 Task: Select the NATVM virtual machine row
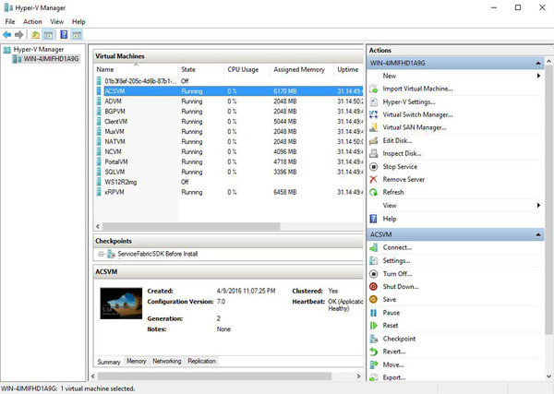229,142
